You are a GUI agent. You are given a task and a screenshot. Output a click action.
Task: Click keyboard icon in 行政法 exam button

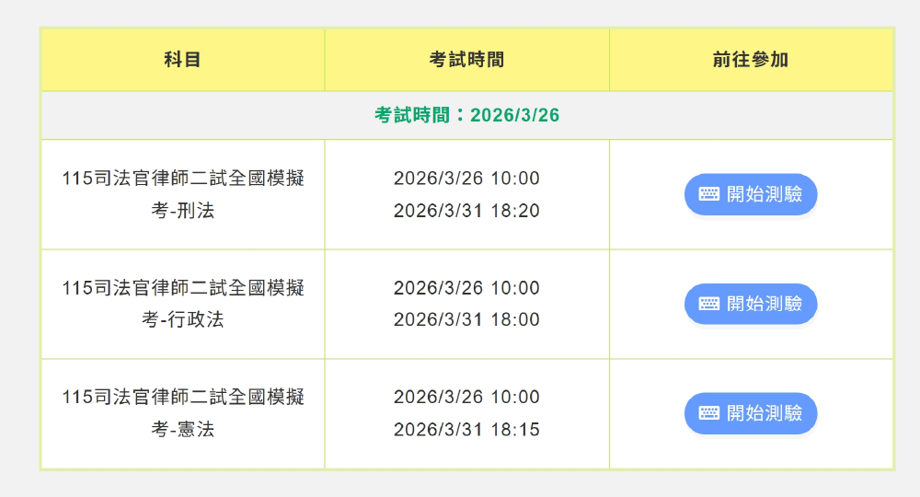coord(708,304)
